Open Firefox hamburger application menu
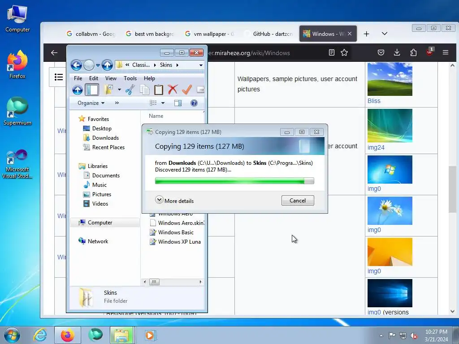Screen dimensions: 459x344 [x=446, y=53]
